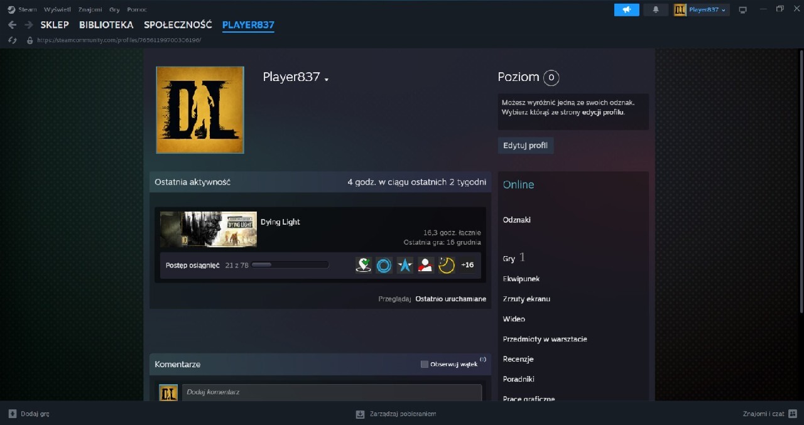
Task: Go back with the left arrow
Action: tap(12, 25)
